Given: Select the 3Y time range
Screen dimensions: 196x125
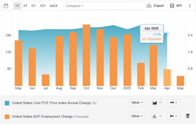Looking at the screenshot, I should click(x=25, y=6).
